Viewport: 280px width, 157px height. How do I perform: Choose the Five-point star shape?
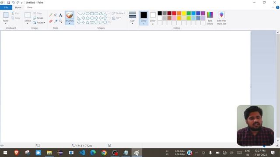pyautogui.click(x=87, y=22)
